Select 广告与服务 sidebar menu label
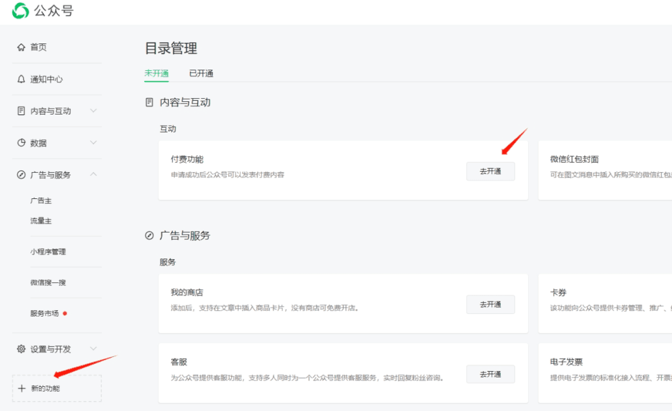The image size is (672, 411). [50, 175]
